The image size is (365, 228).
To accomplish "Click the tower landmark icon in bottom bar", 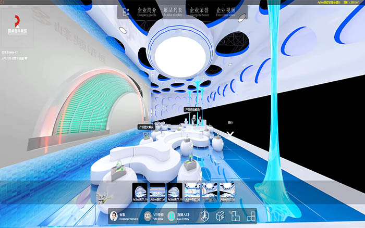I will click(x=204, y=216).
